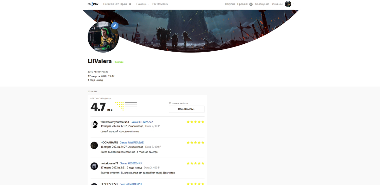This screenshot has height=185, width=380.
Task: Open the Все отзывы filter dropdown
Action: pyautogui.click(x=187, y=109)
